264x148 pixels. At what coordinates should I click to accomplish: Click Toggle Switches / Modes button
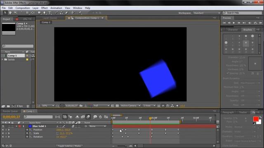pos(69,146)
